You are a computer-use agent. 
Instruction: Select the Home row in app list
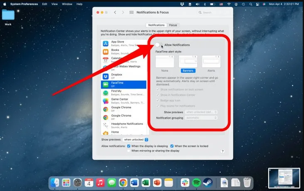(123, 132)
